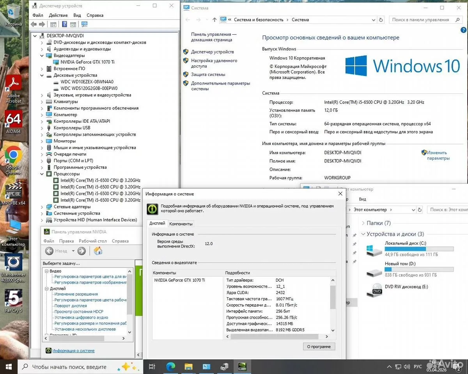Select Новый том (D:) drive
468x374 pixels.
click(409, 270)
